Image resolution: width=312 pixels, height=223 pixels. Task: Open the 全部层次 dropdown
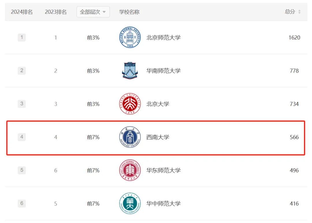(93, 12)
